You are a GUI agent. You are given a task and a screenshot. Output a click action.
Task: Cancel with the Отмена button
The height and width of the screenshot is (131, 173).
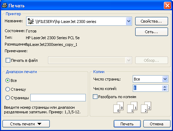coord(157,124)
